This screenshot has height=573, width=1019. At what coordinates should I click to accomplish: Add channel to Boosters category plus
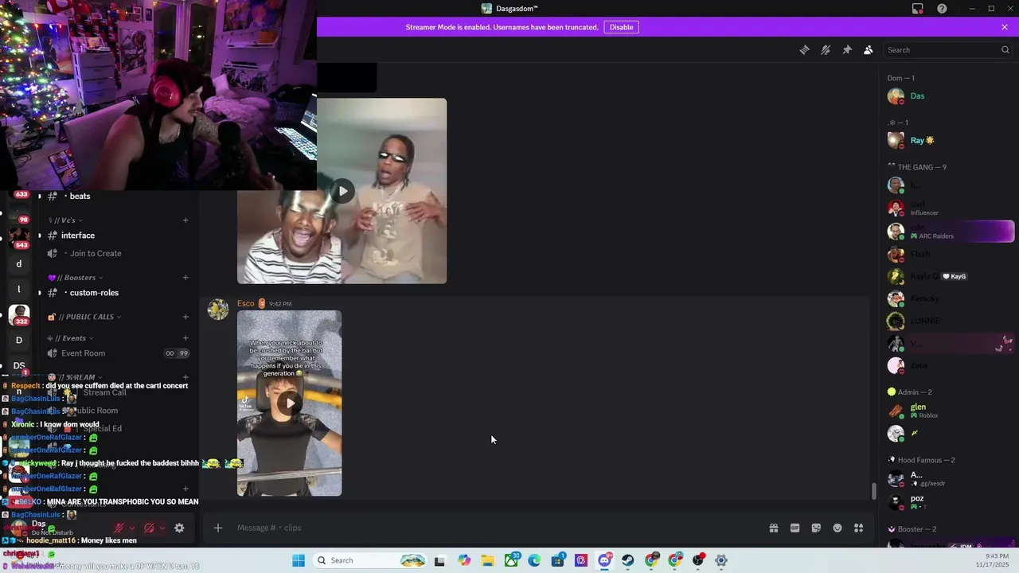(185, 278)
